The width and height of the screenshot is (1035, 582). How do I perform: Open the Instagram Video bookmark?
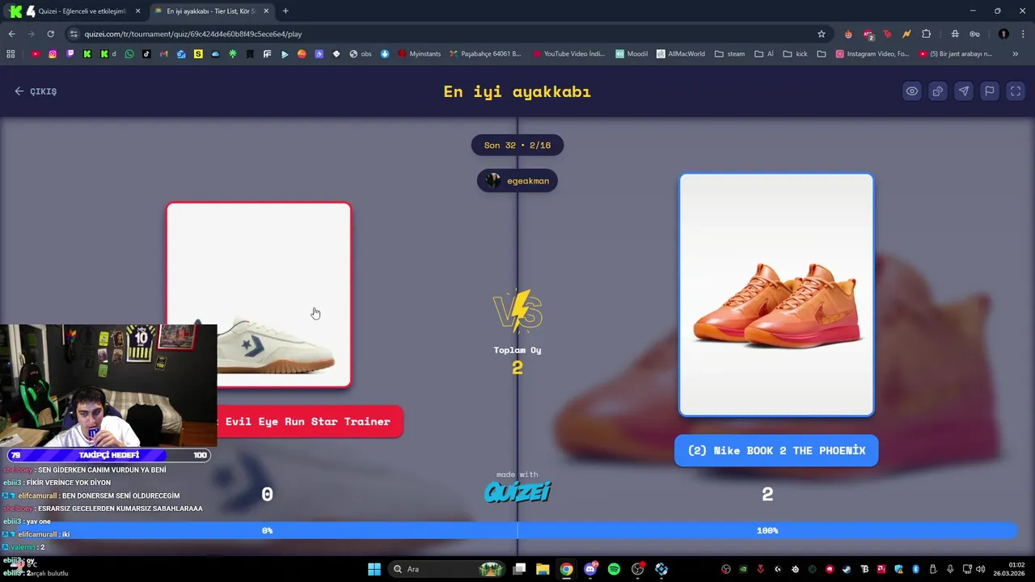[872, 54]
